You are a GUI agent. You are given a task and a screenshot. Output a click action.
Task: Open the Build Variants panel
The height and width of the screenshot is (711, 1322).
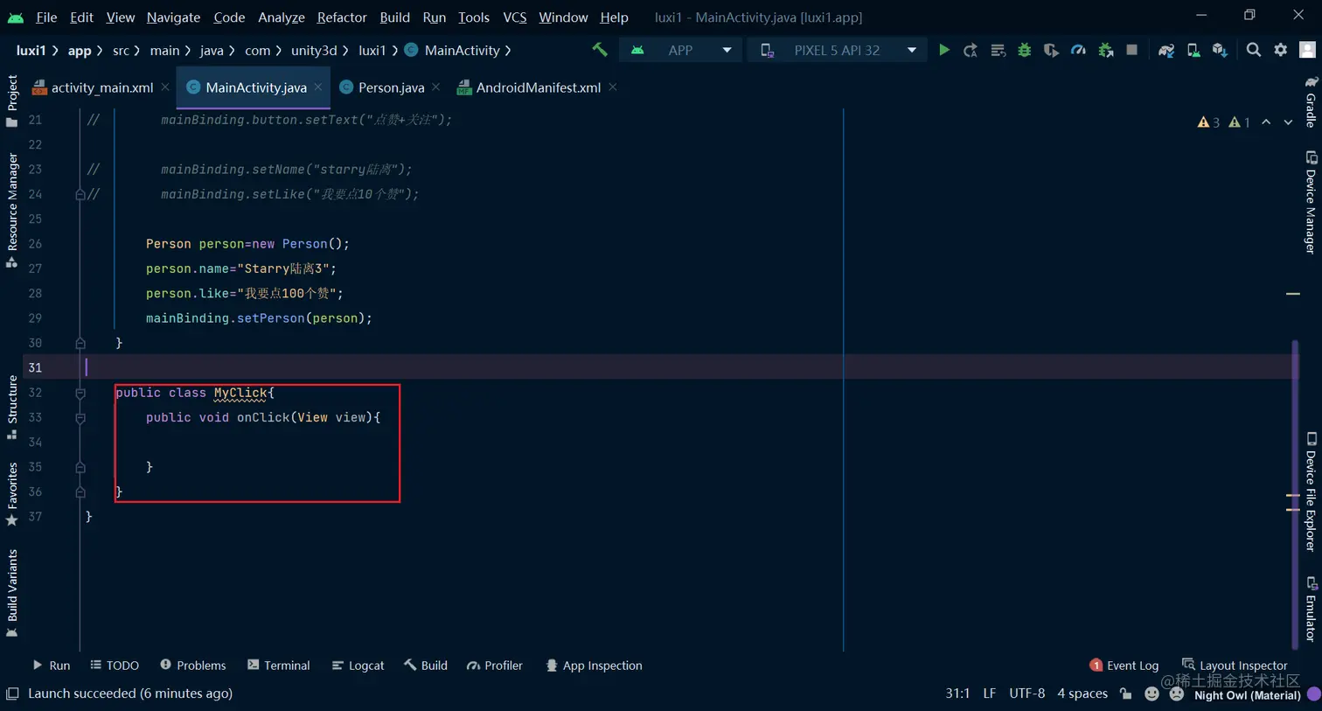coord(11,593)
